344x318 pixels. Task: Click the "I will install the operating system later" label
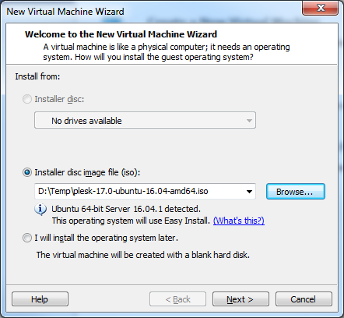click(107, 238)
